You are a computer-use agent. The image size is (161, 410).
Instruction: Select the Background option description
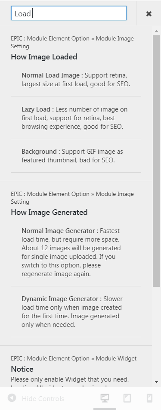click(73, 156)
